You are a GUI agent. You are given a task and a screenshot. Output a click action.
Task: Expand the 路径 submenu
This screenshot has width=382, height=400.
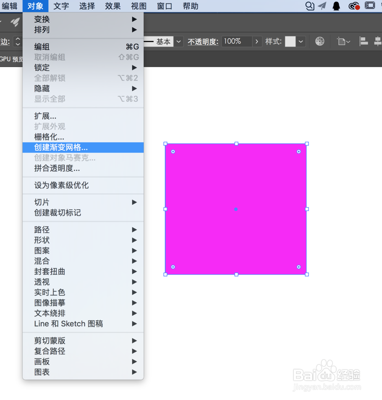[x=42, y=230]
